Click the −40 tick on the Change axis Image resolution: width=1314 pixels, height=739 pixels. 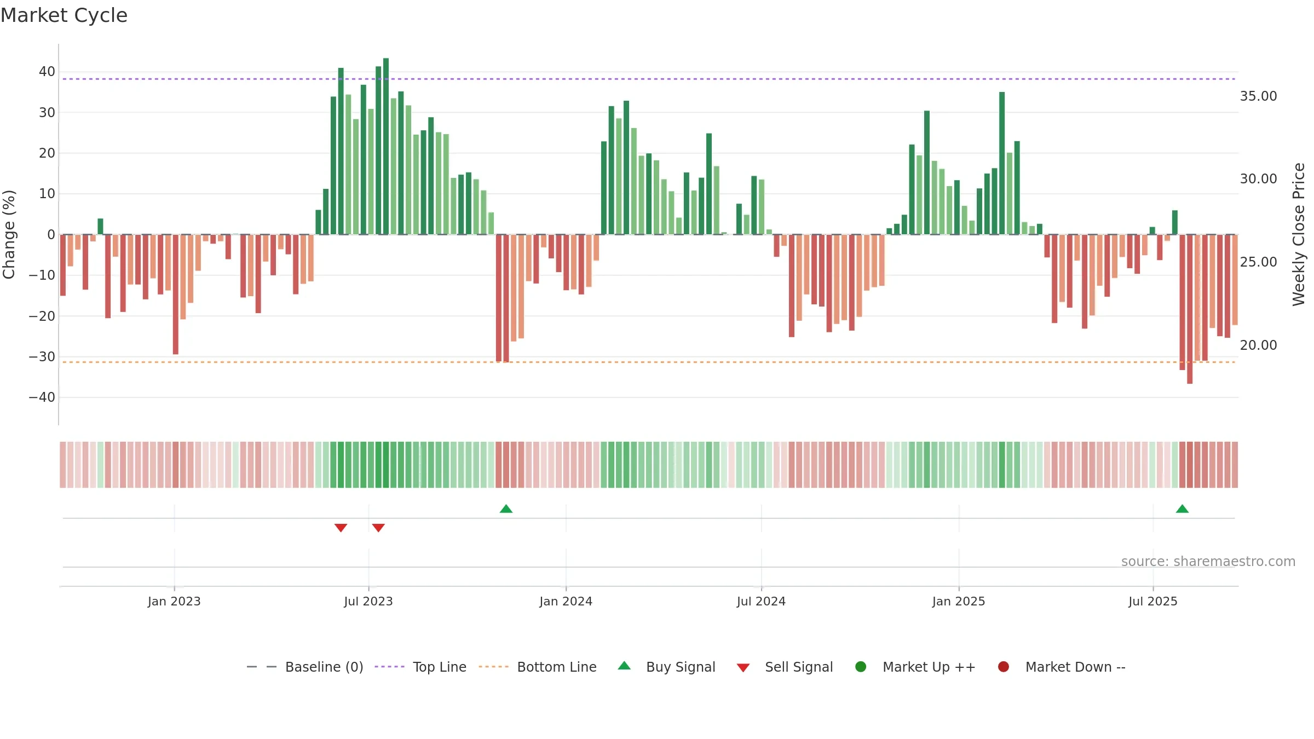[42, 397]
